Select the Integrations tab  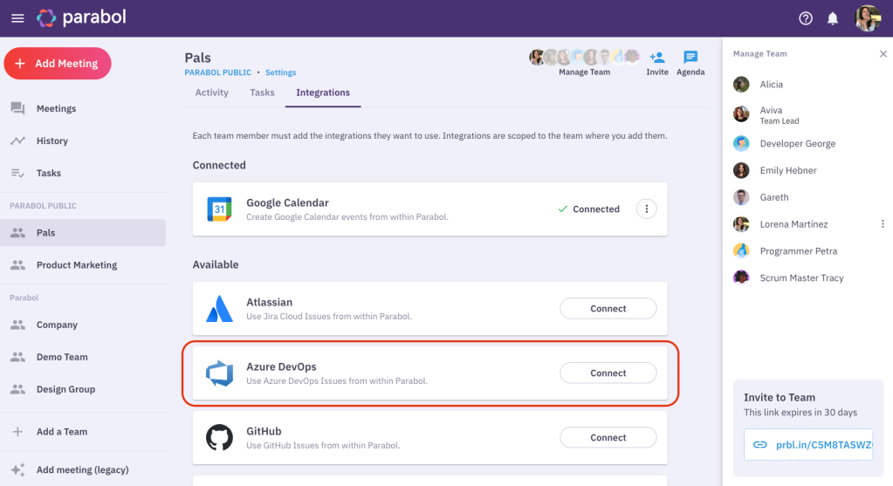coord(323,92)
